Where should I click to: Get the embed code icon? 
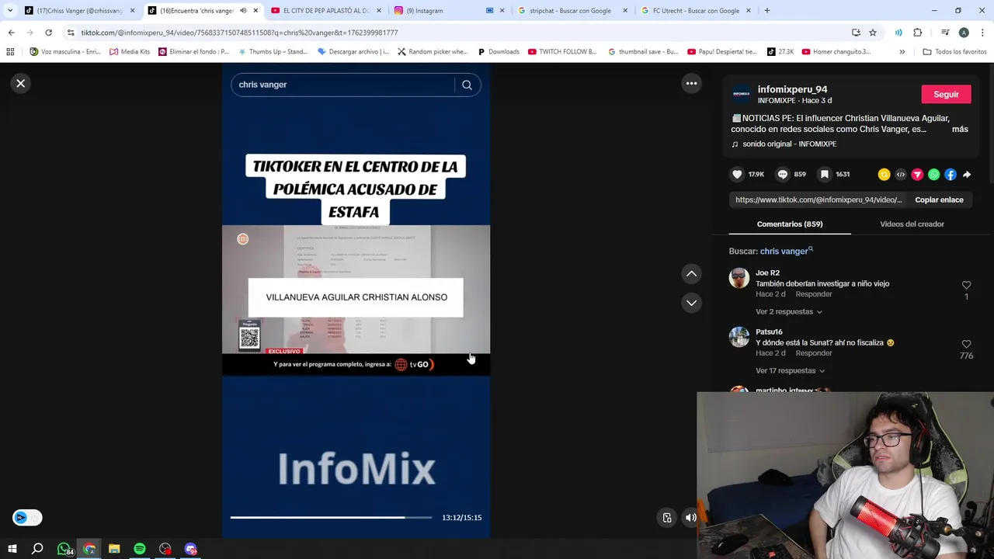901,175
